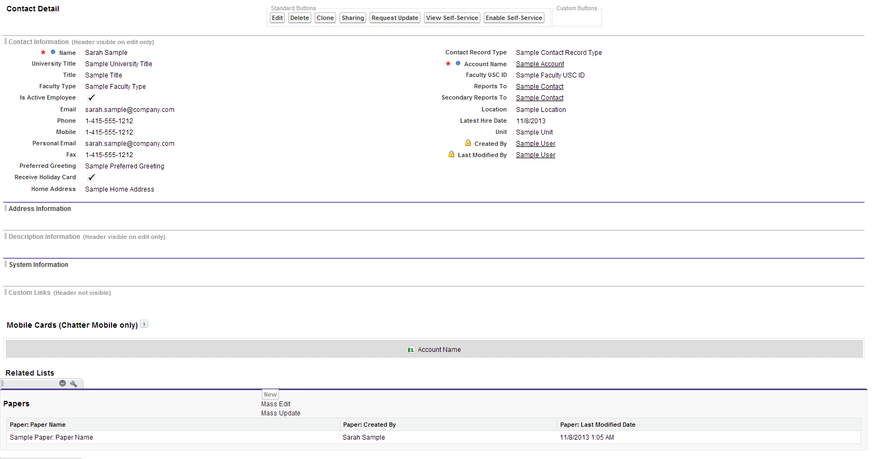
Task: Click the Sarah Sample cell in Papers table
Action: pos(448,437)
